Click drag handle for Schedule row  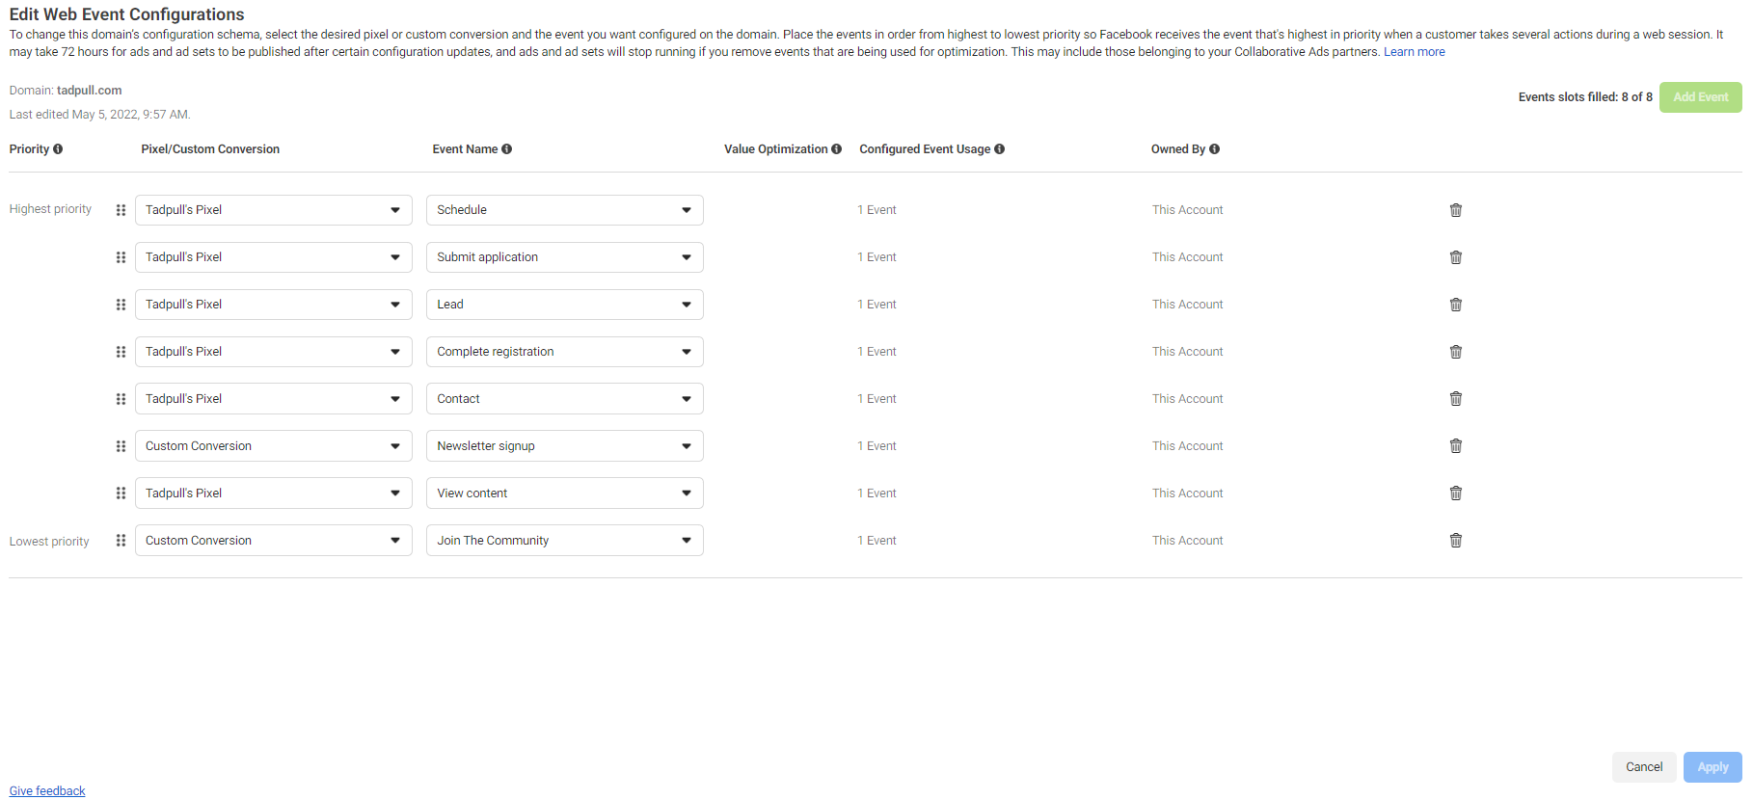[121, 210]
